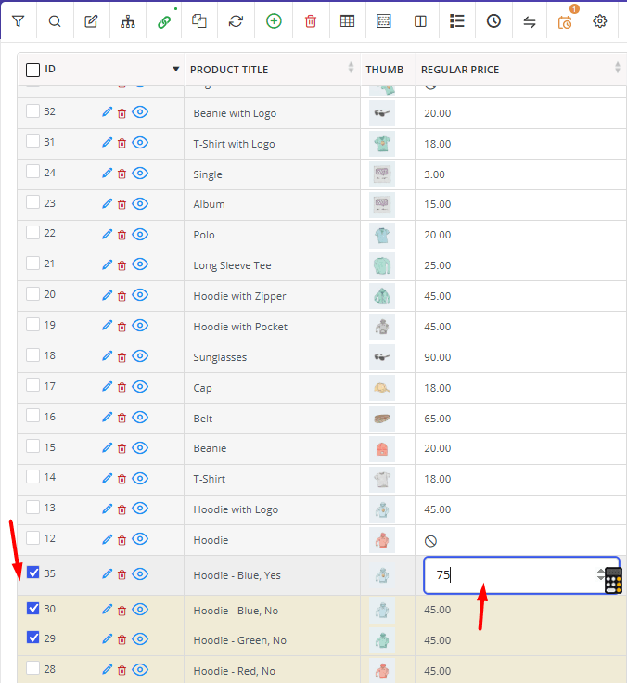
Task: Click the red trash icon in toolbar
Action: [311, 21]
